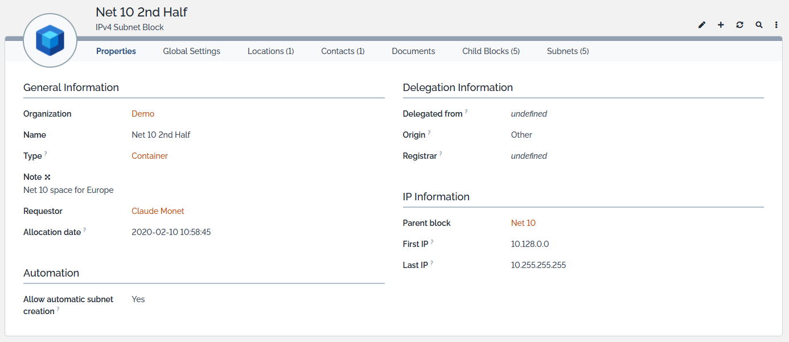
Task: Click the blue cube subnet block icon
Action: coord(50,40)
